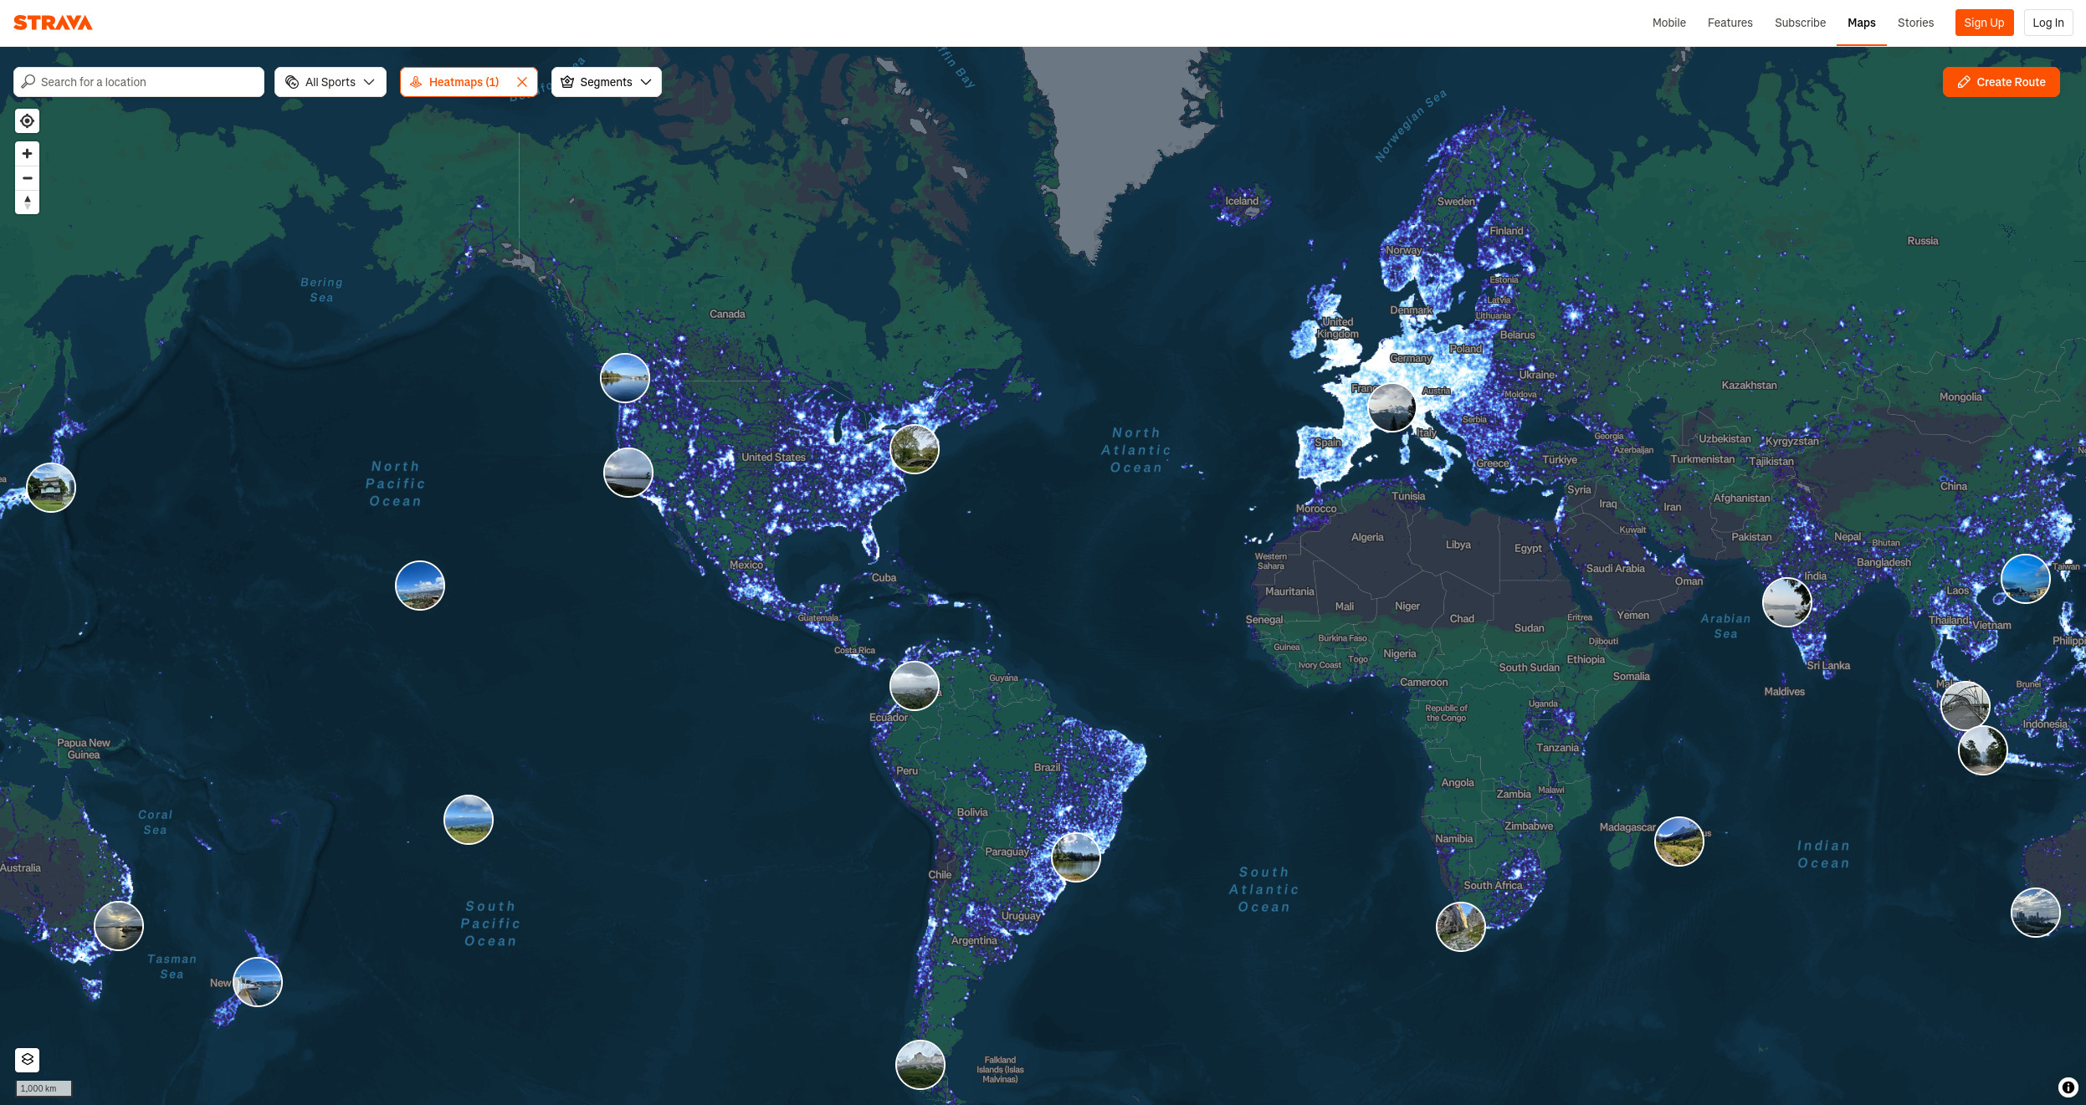Reset map bearing with compass icon
The image size is (2086, 1105).
(28, 202)
